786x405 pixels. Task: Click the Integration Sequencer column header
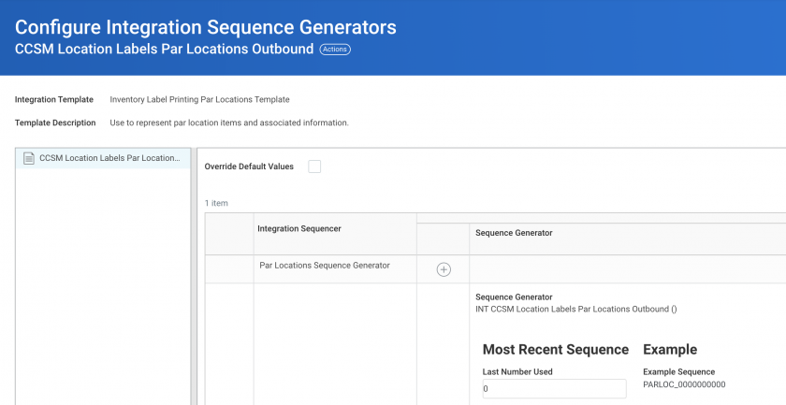[x=299, y=228]
